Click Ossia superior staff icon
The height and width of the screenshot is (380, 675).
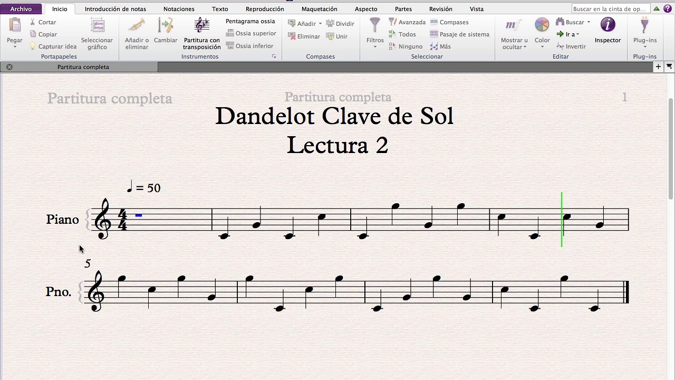point(230,33)
